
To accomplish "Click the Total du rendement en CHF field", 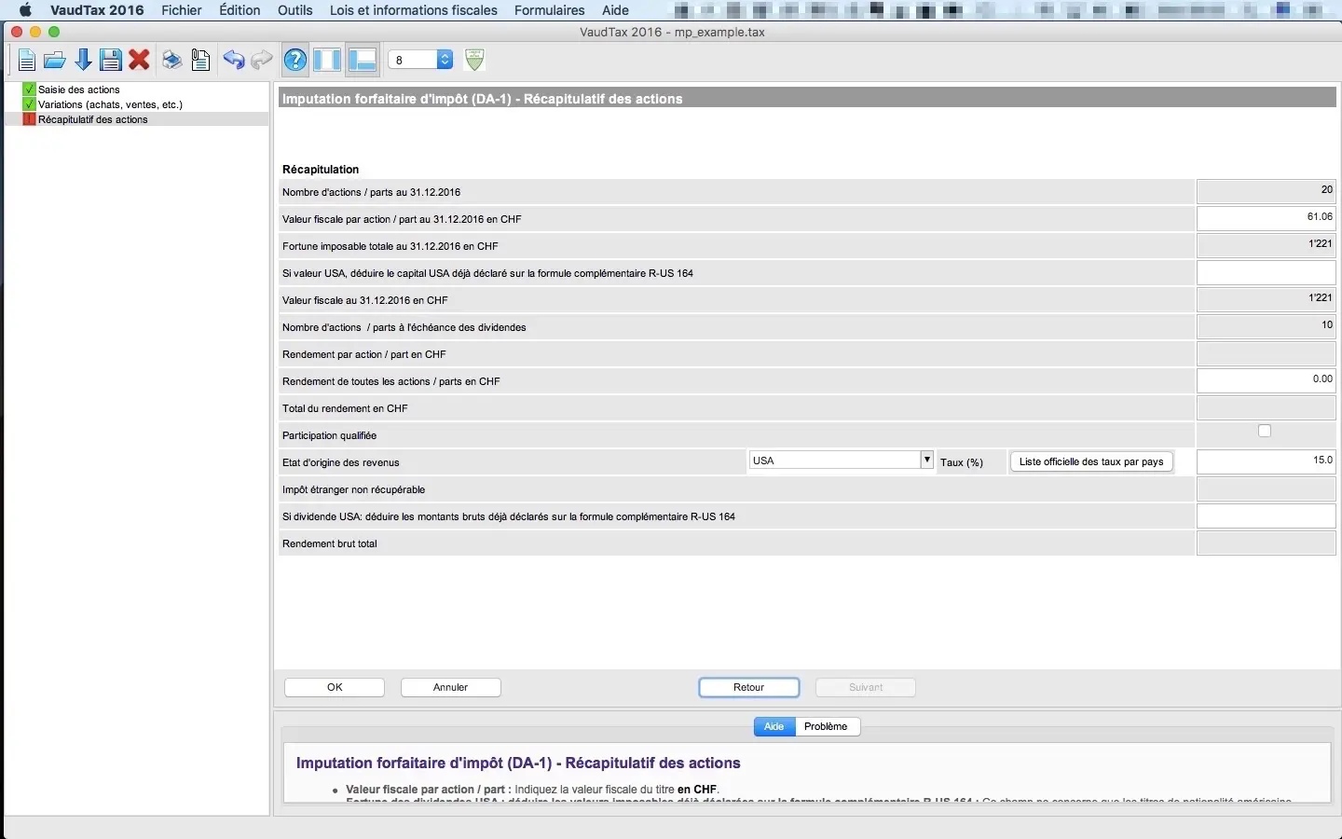I will [1267, 407].
